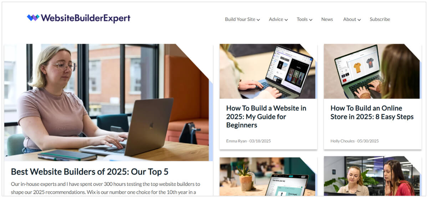428x198 pixels.
Task: Open Best Website Builders of 2025 headline
Action: click(90, 172)
